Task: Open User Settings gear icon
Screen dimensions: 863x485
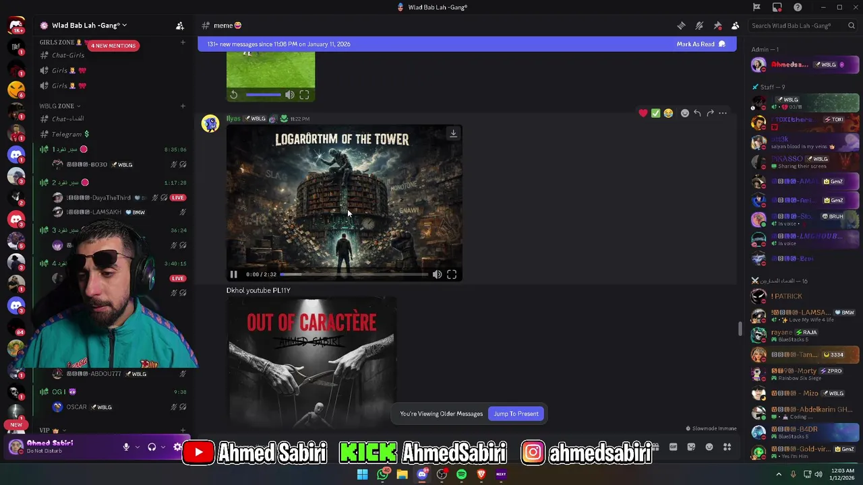Action: 178,447
